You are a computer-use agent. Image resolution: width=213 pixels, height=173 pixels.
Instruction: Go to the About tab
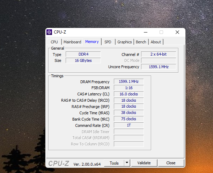point(156,42)
